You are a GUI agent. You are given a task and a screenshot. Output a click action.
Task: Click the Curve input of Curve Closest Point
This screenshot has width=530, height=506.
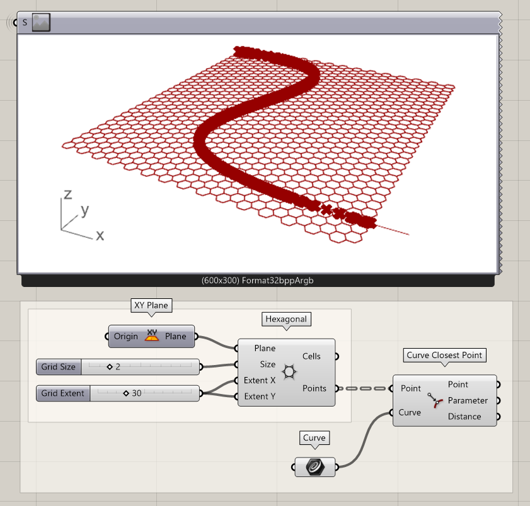pos(410,412)
